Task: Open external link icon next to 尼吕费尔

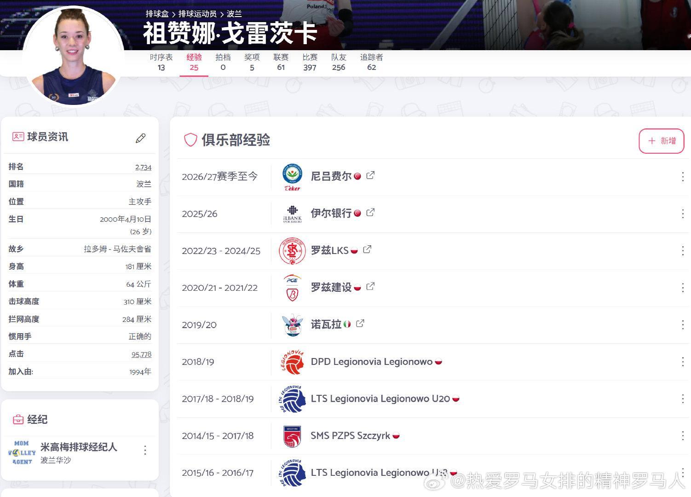Action: click(370, 175)
